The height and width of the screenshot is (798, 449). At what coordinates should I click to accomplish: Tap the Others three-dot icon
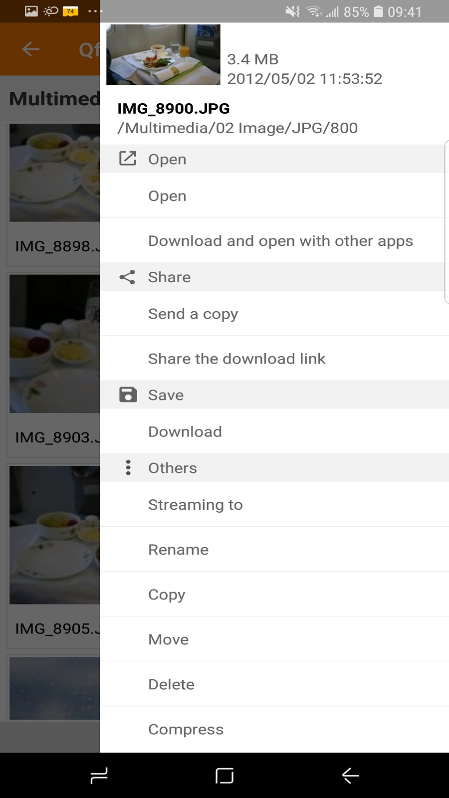[128, 467]
